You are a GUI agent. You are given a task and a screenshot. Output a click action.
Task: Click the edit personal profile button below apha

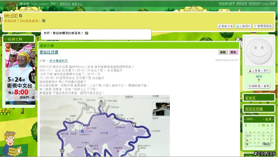[259, 86]
